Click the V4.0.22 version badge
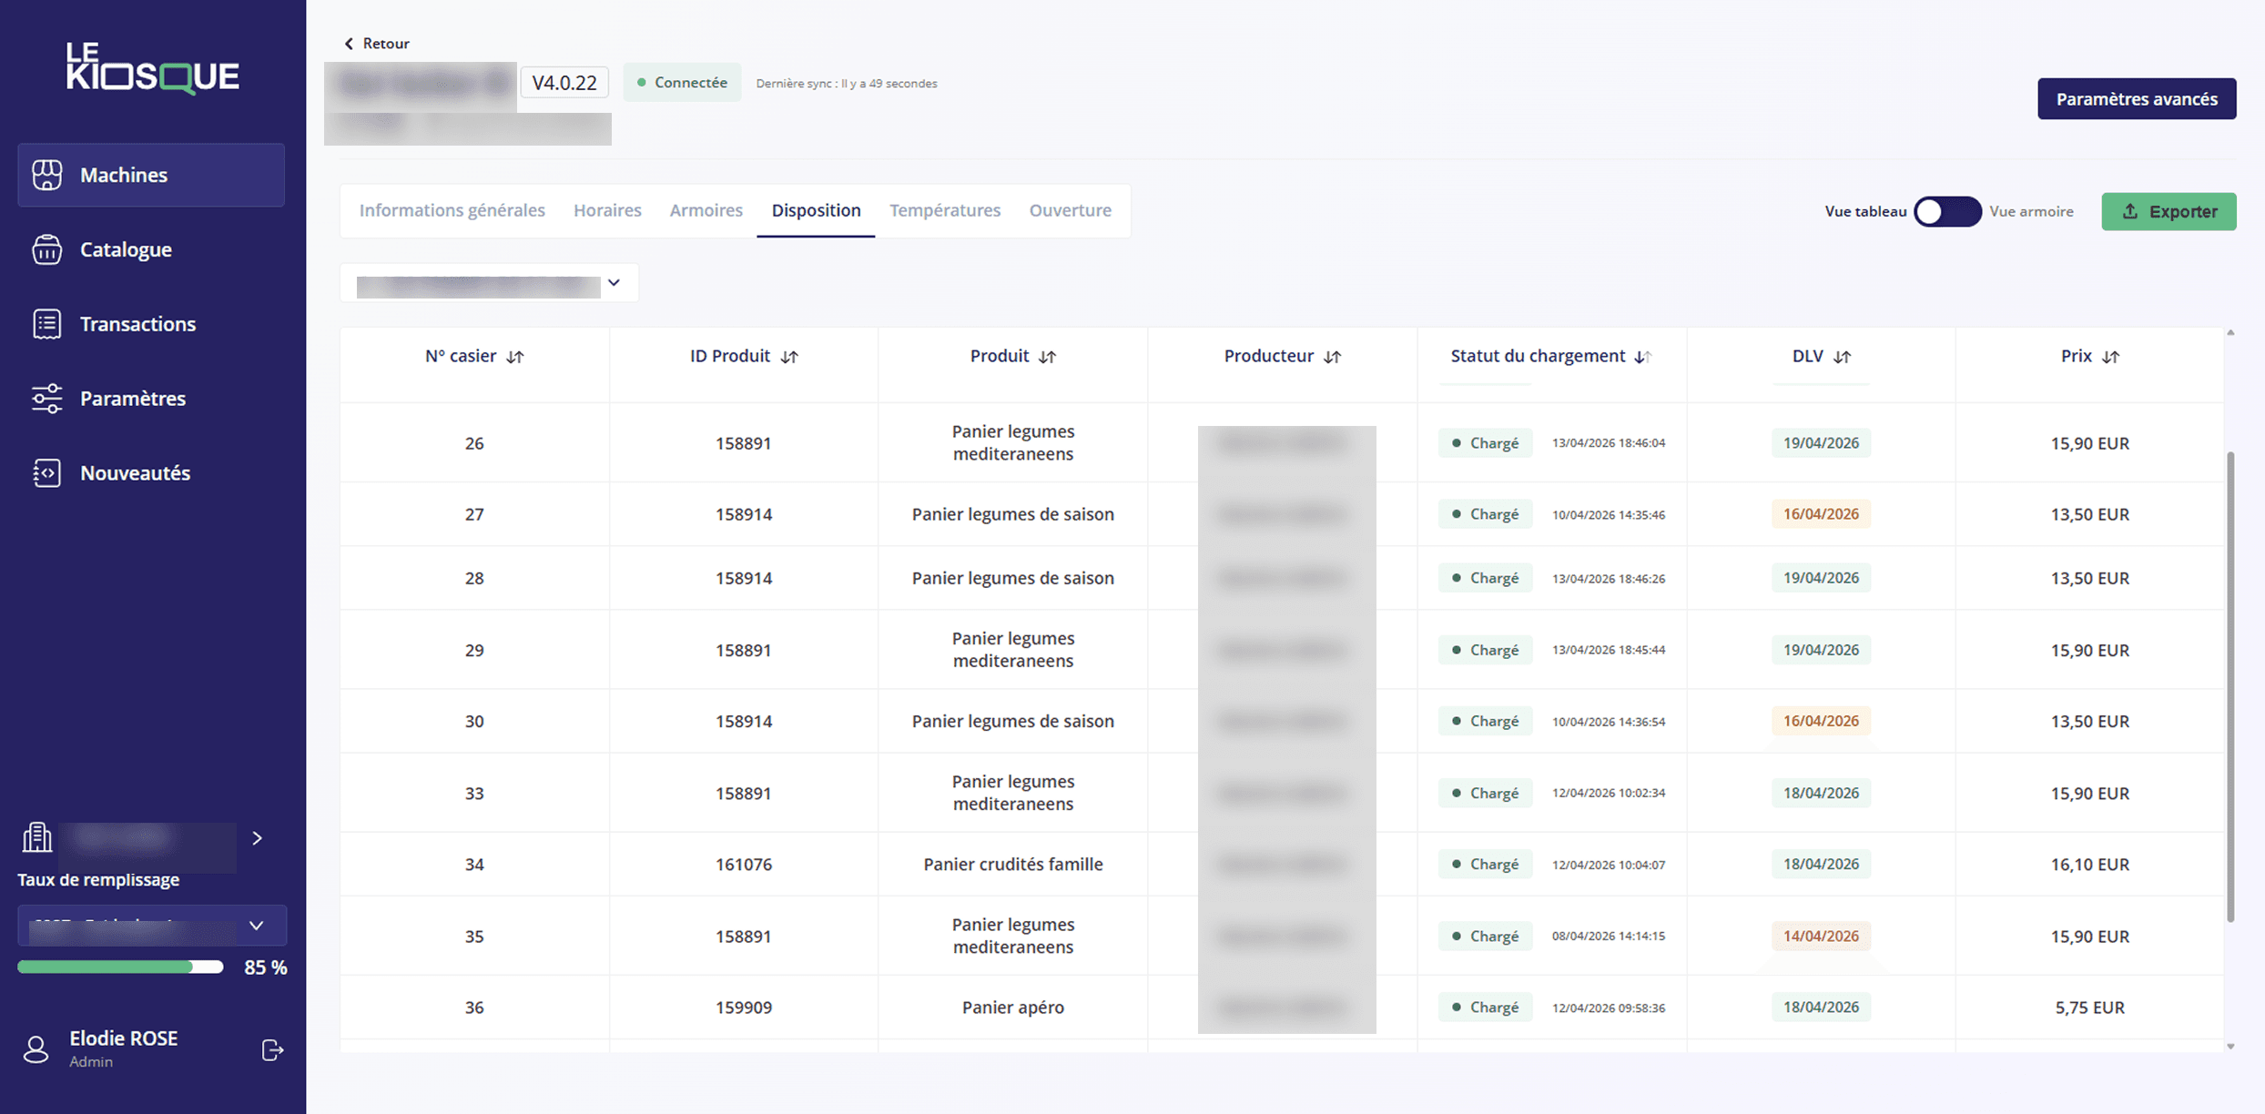 coord(564,83)
